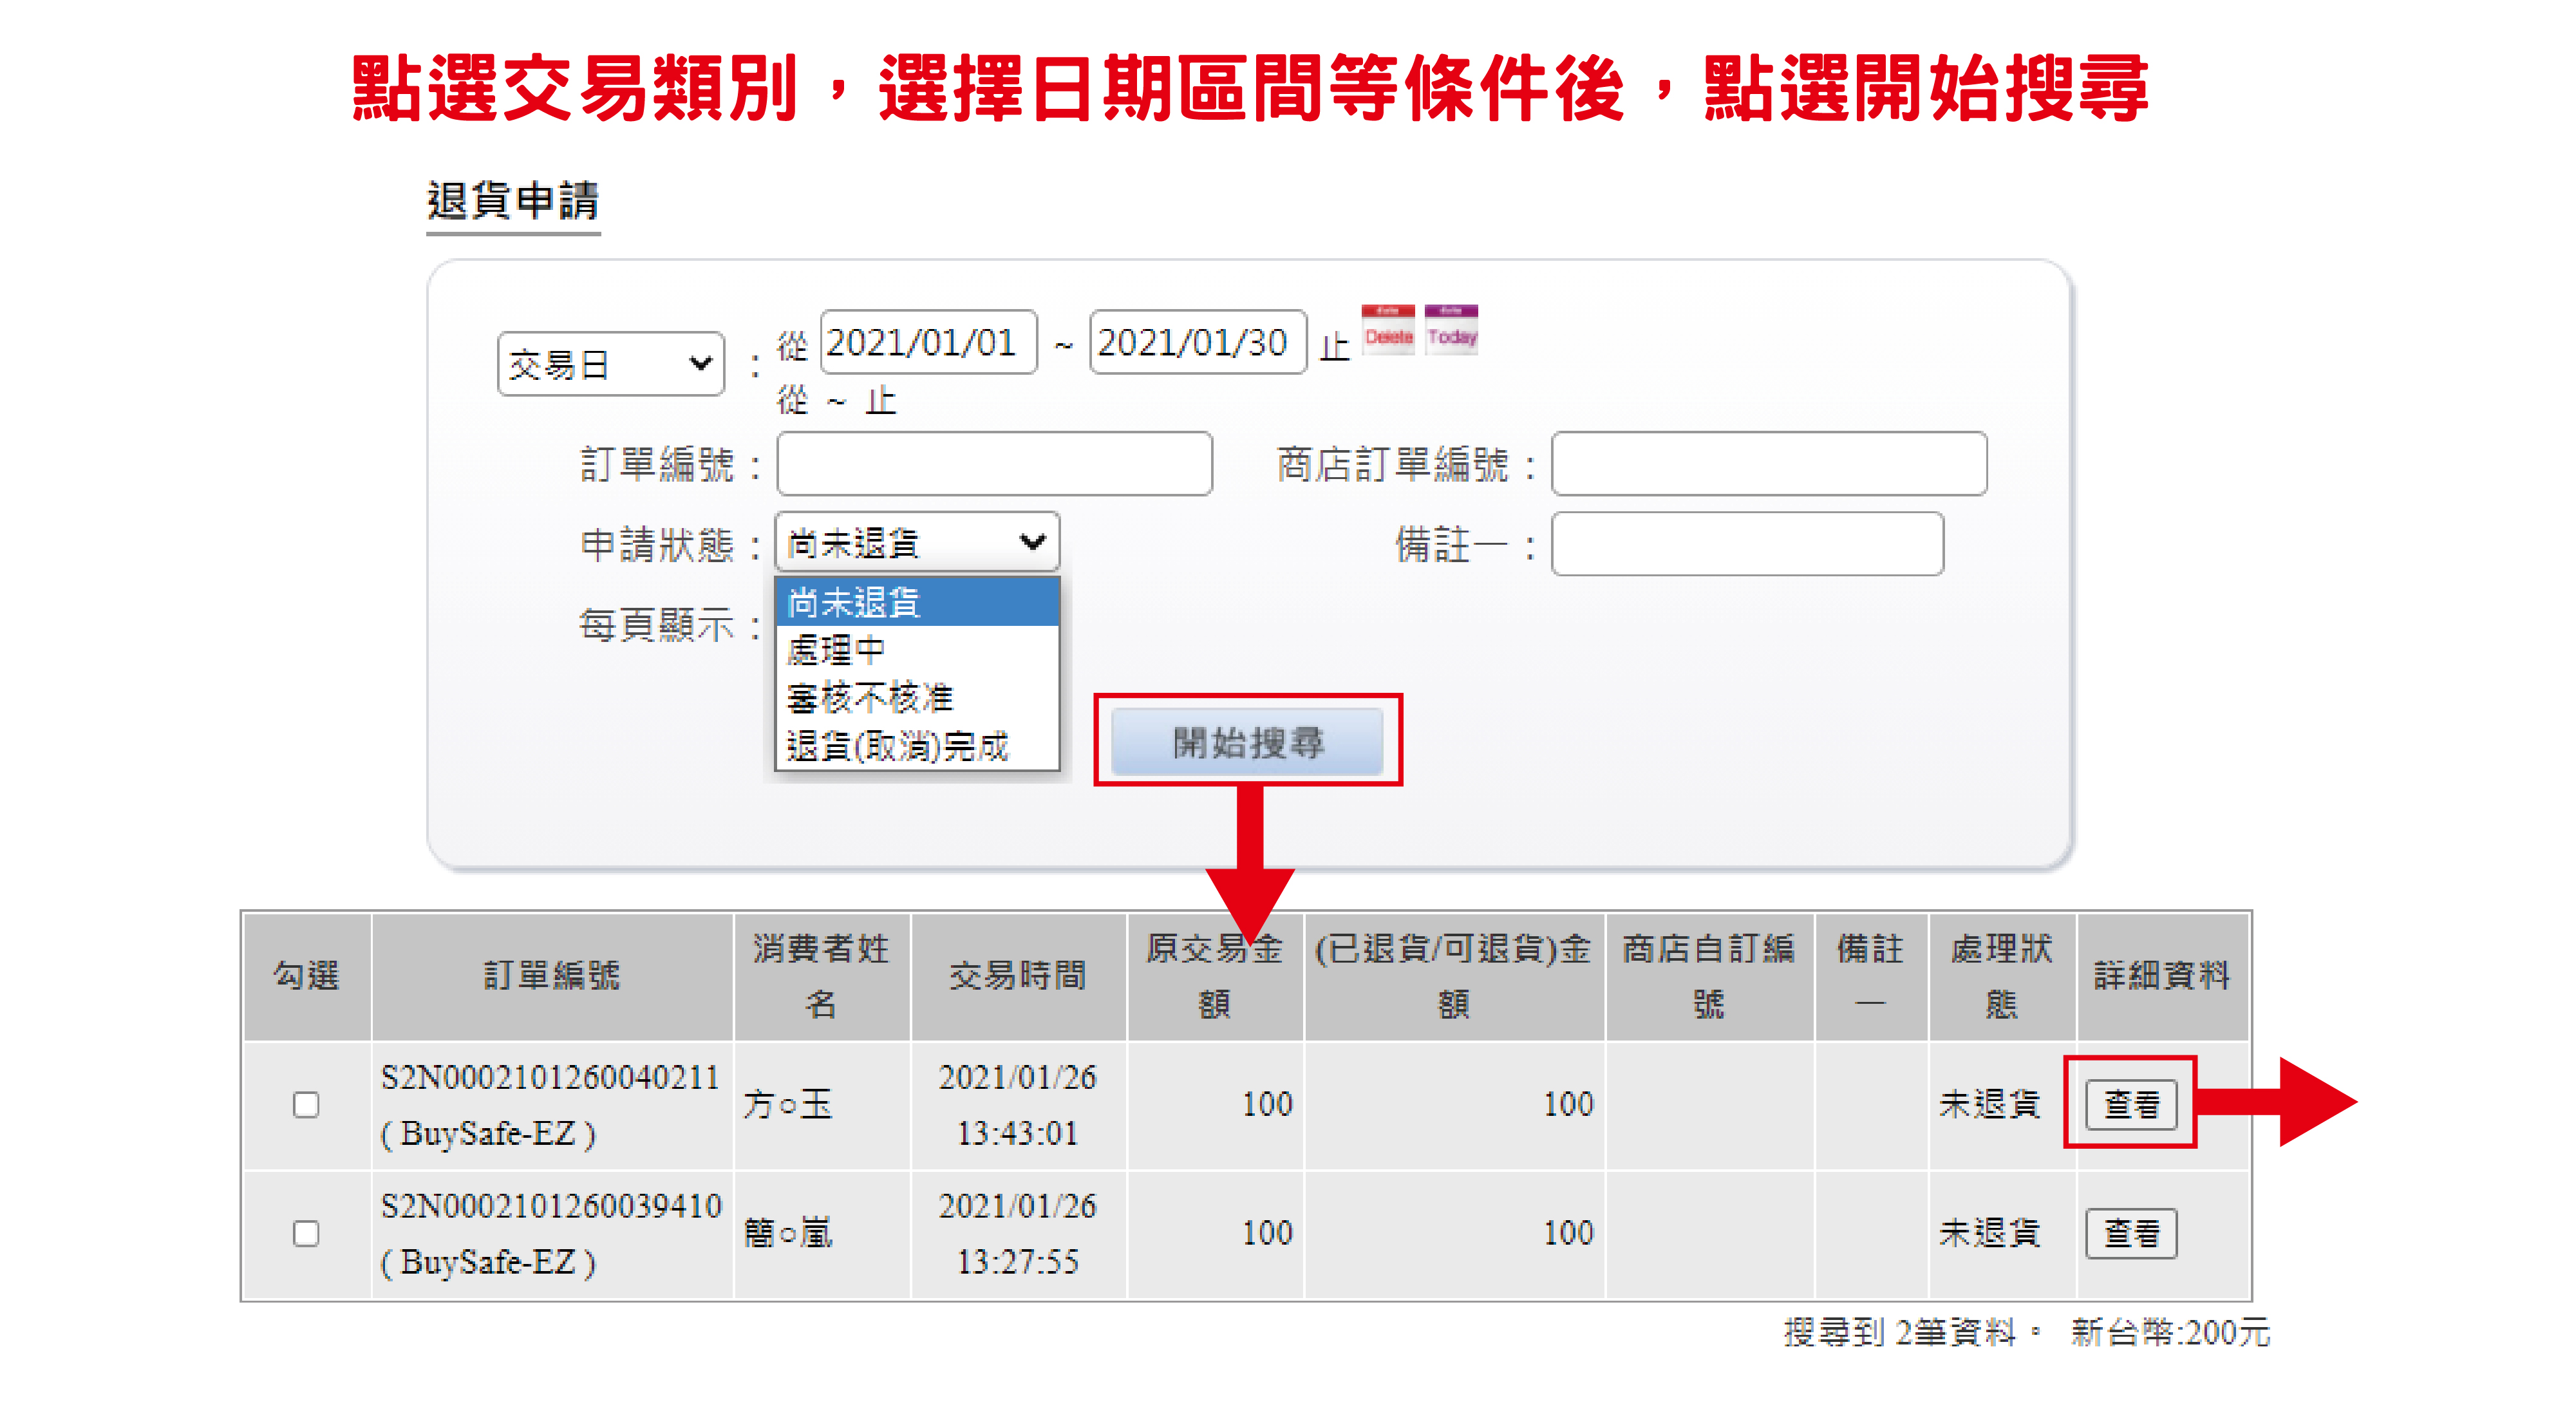
Task: Check the box for order S2N0002101260039410
Action: point(306,1233)
